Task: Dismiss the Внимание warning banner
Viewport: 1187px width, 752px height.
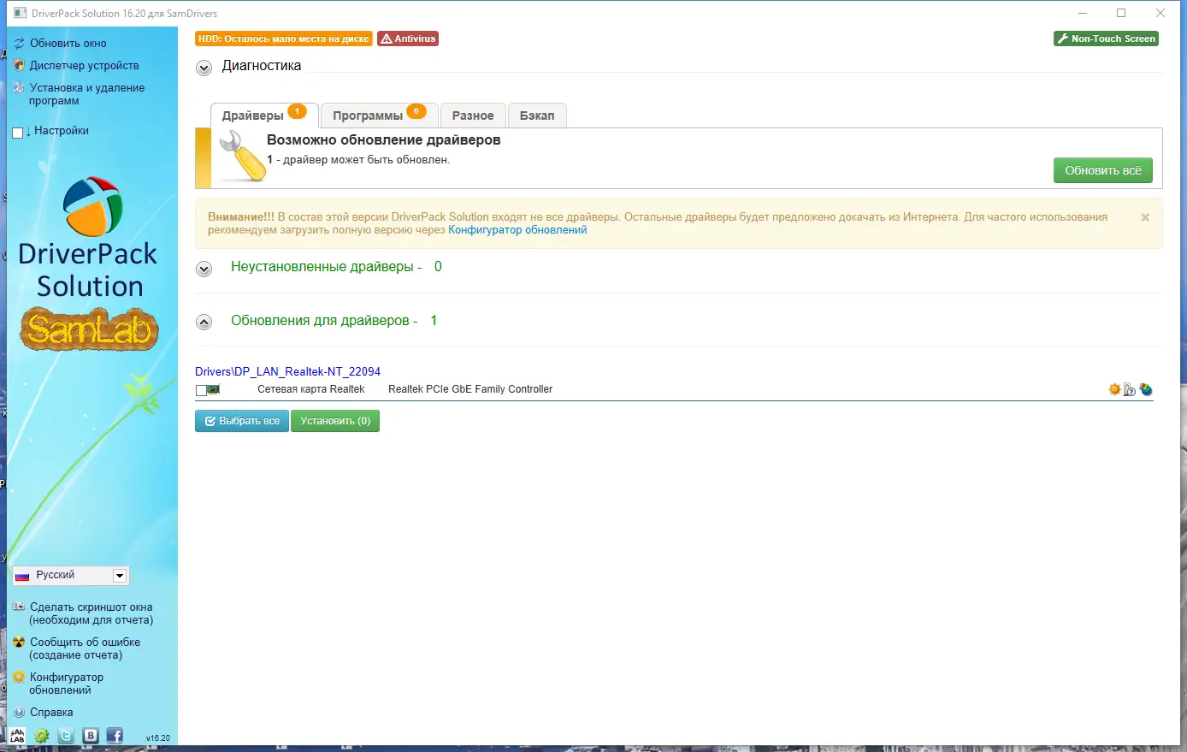Action: 1145,217
